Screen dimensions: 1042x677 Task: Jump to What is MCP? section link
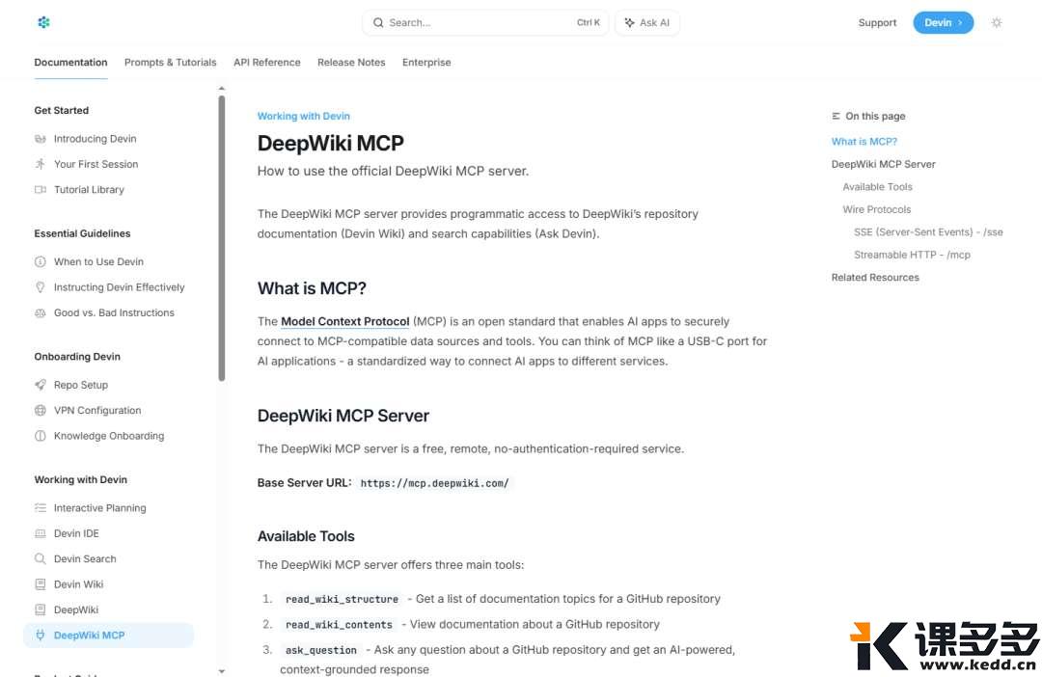pos(864,142)
